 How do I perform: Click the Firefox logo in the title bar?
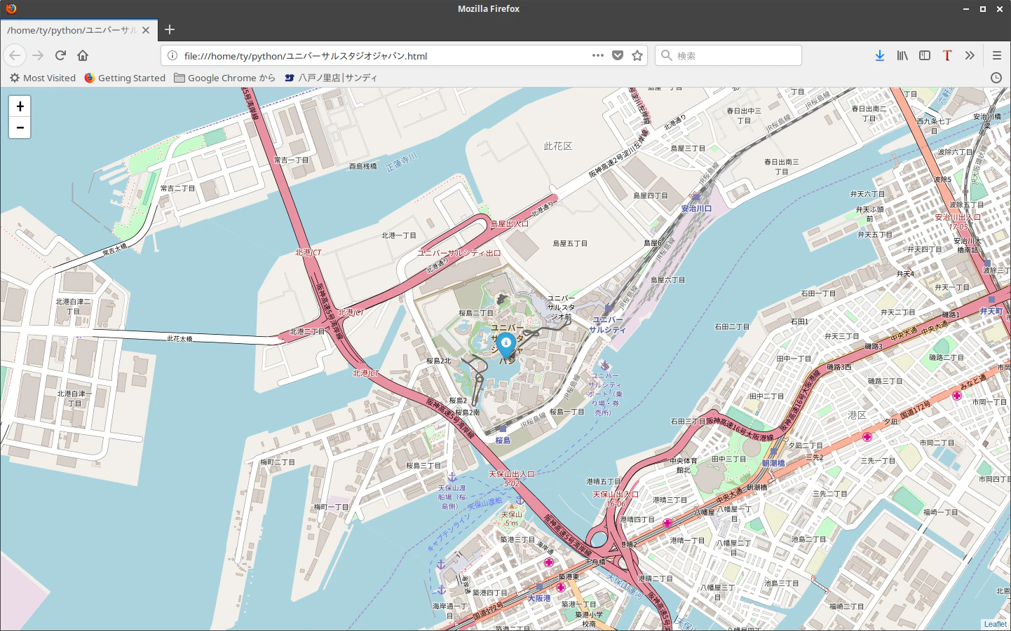[x=11, y=8]
